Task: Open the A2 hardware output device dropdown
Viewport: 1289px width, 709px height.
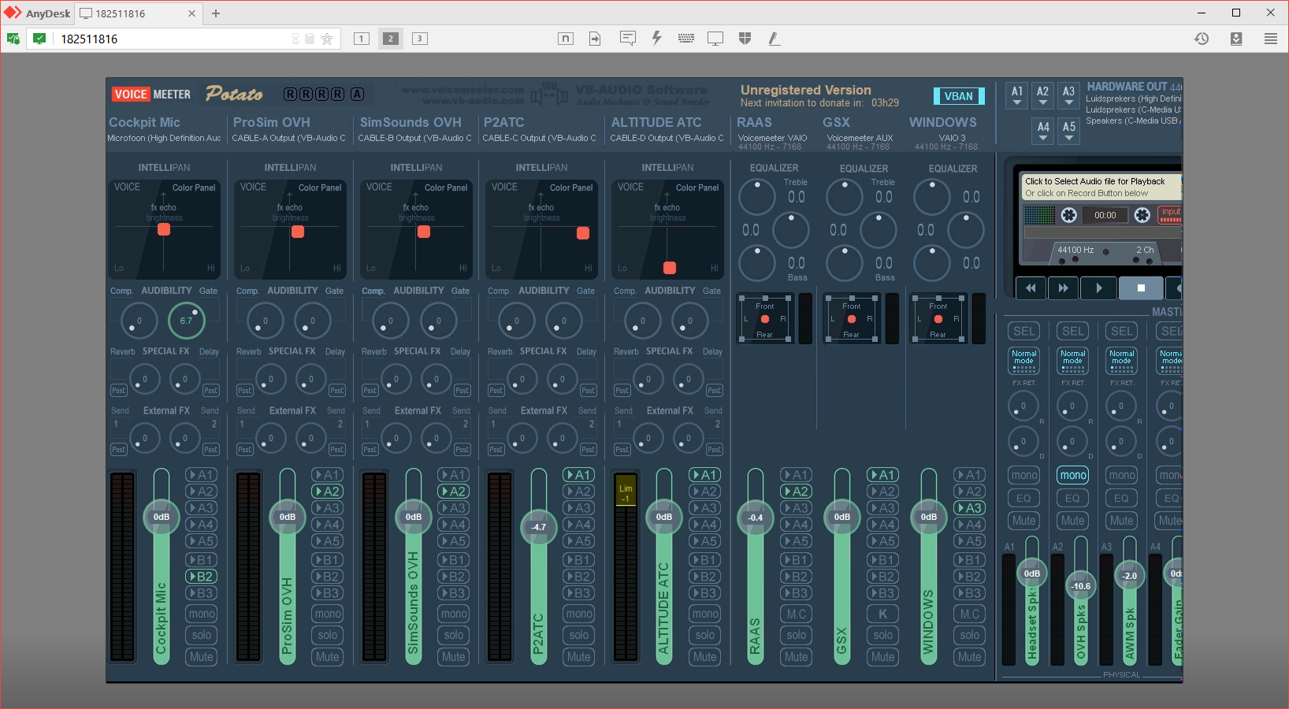Action: pyautogui.click(x=1042, y=96)
